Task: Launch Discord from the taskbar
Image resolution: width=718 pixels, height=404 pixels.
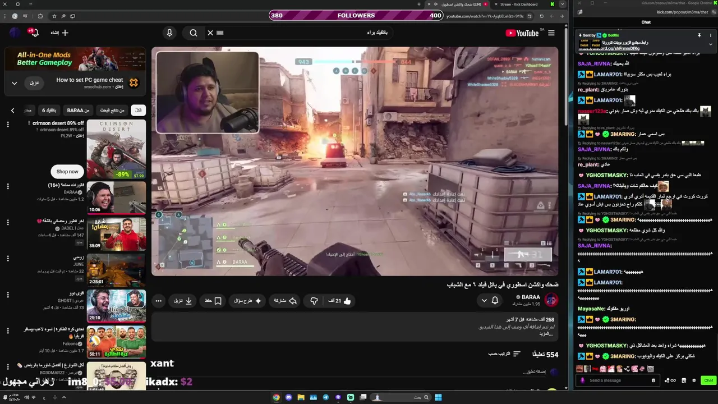Action: 289,397
